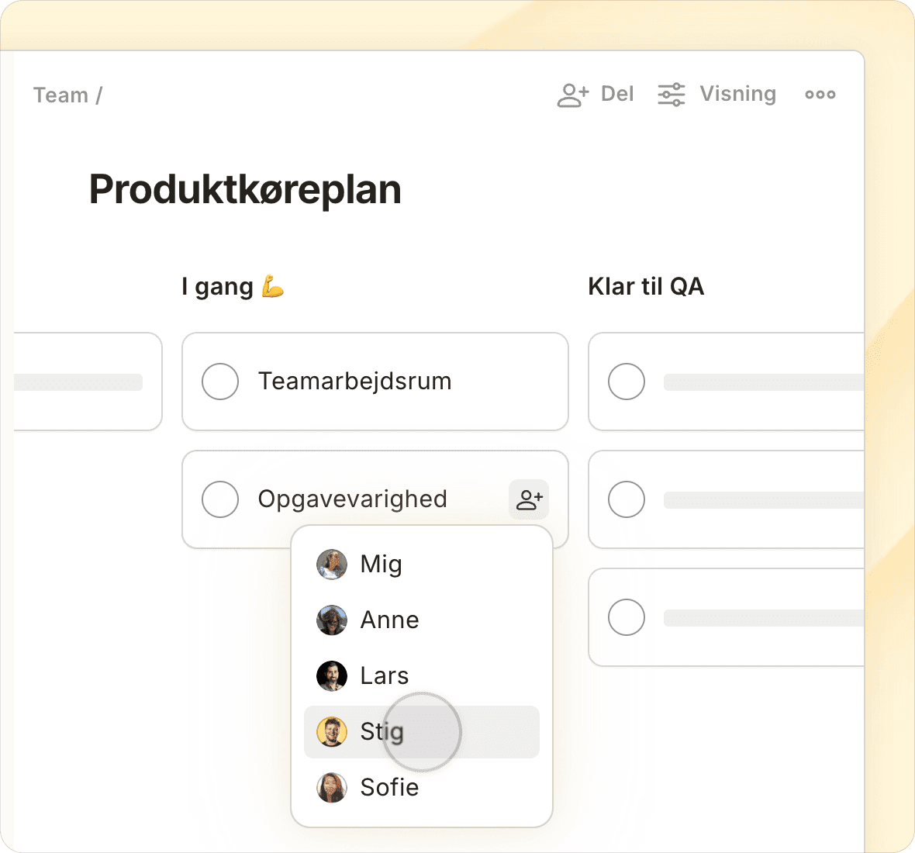Complete the first task in Klar til QA

tap(627, 382)
